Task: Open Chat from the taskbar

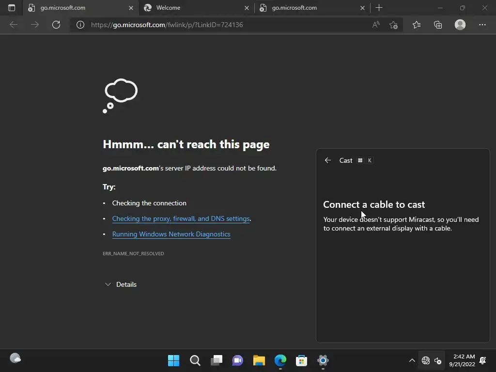Action: coord(237,360)
